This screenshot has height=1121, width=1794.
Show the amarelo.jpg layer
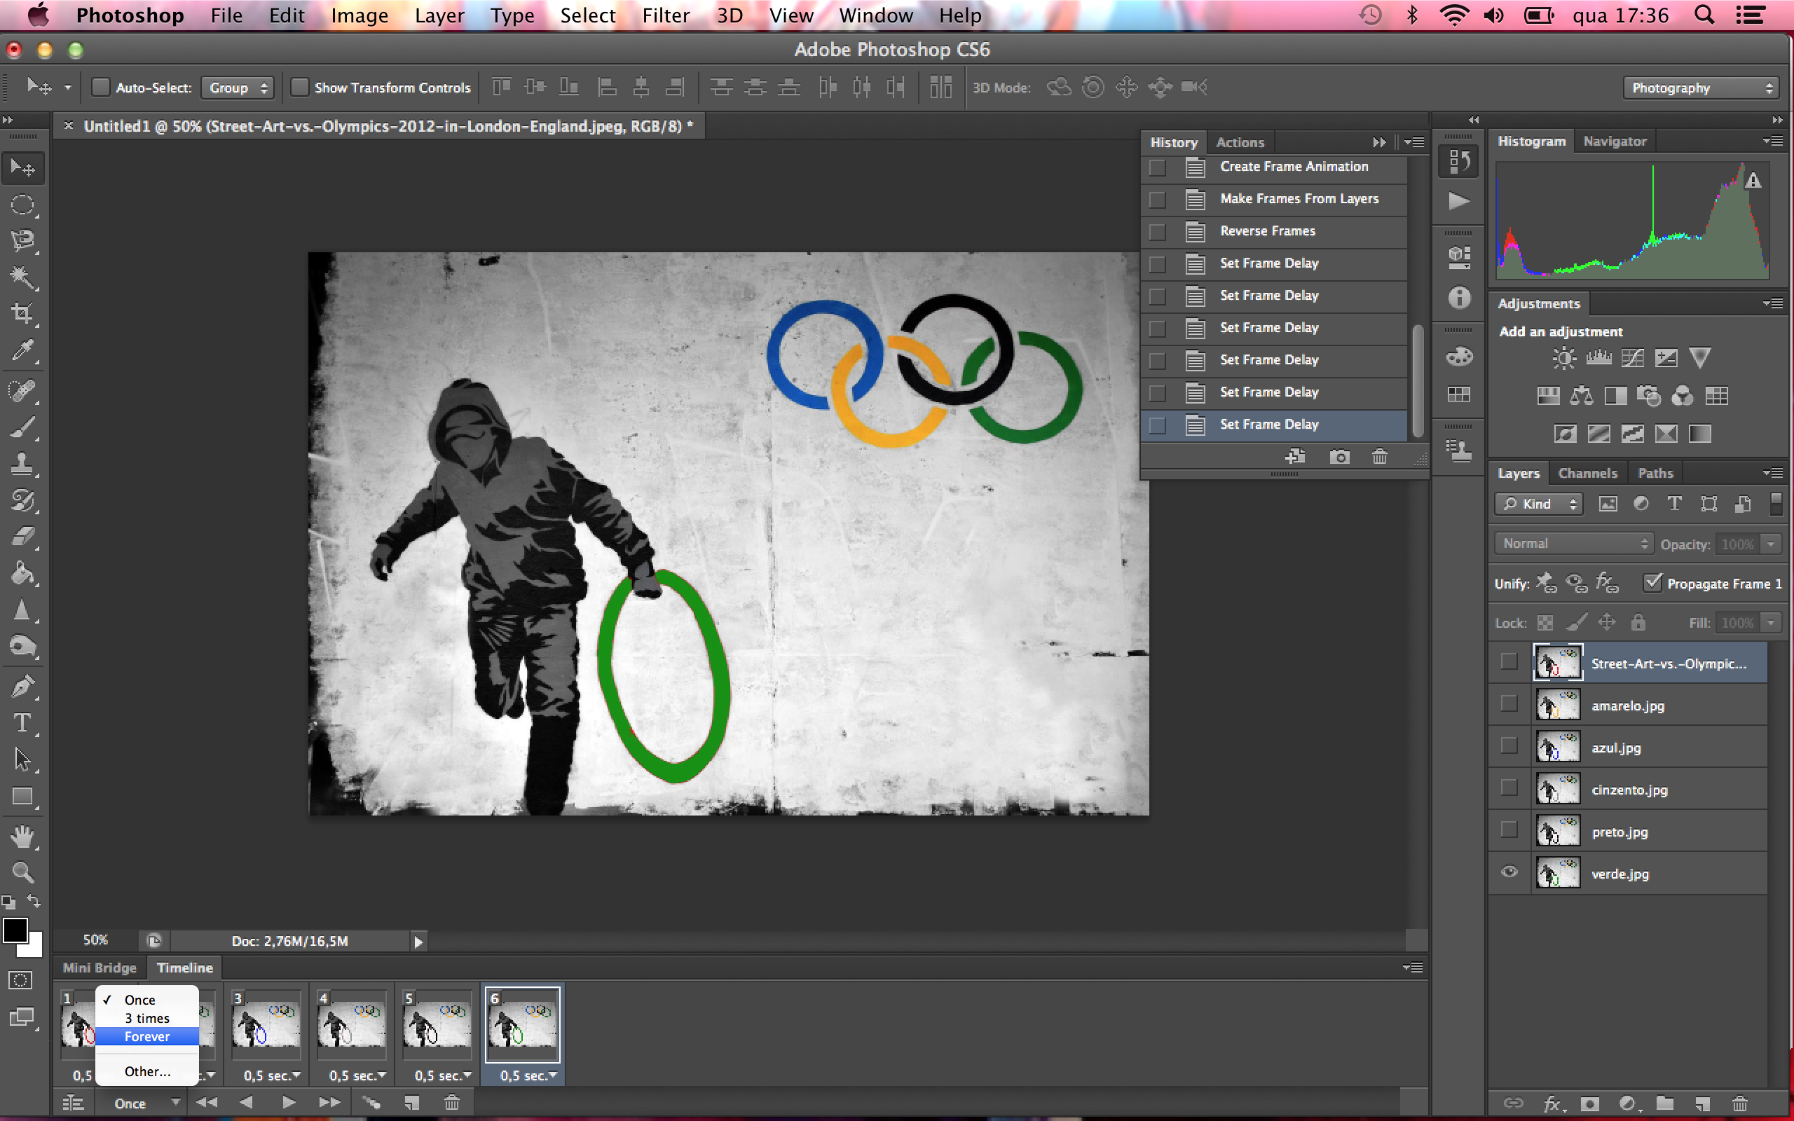1509,703
